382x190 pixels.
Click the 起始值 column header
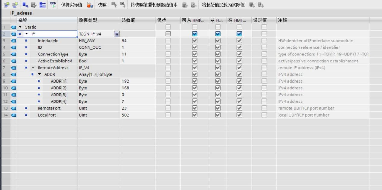coord(128,20)
